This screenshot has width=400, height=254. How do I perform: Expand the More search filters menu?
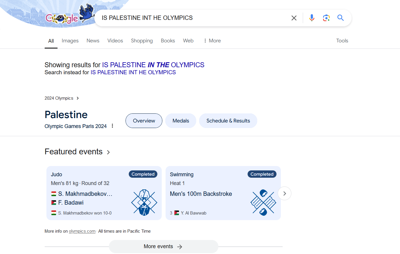[212, 41]
